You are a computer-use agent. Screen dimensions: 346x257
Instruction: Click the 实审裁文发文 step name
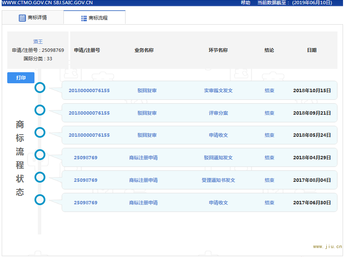coord(218,90)
